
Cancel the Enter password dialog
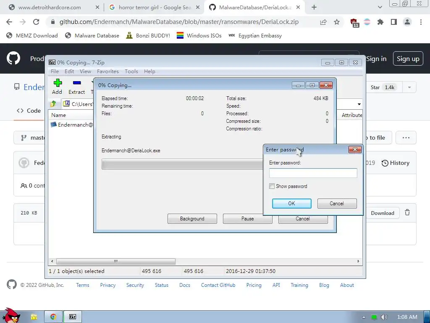tap(337, 204)
